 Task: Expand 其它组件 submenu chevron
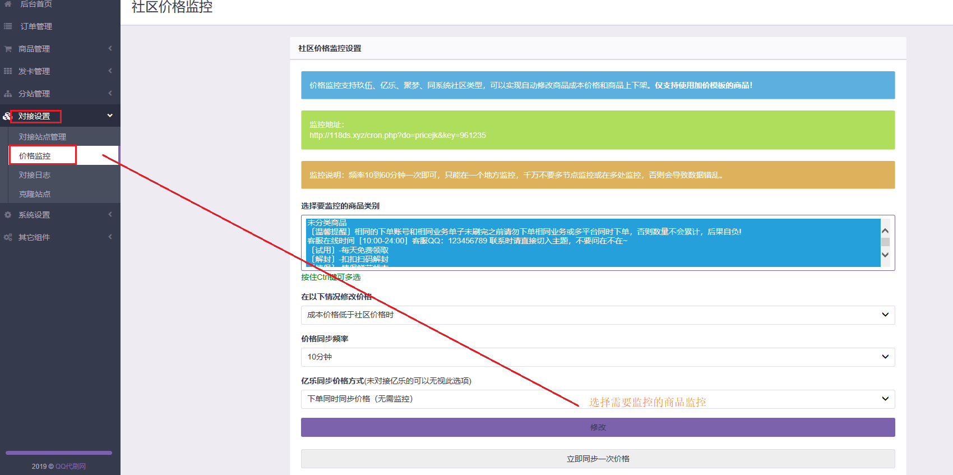click(x=110, y=237)
